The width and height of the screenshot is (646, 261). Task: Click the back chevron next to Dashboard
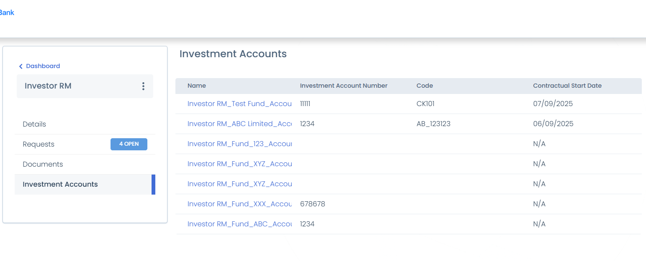pos(21,66)
